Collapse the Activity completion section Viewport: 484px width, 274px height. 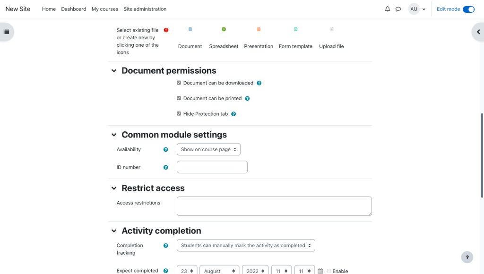pos(113,231)
